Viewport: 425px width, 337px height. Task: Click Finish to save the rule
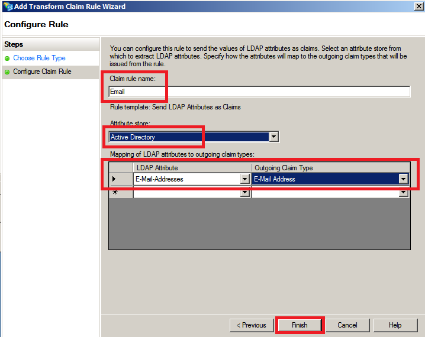click(x=300, y=325)
